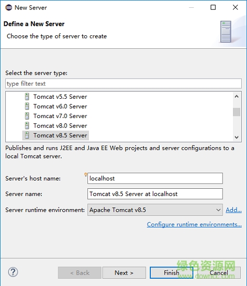Click the Next > button
Screen dimensions: 247x286
click(x=124, y=272)
